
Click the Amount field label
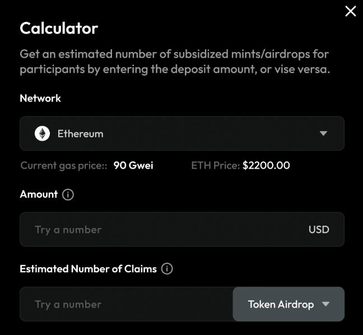[39, 194]
